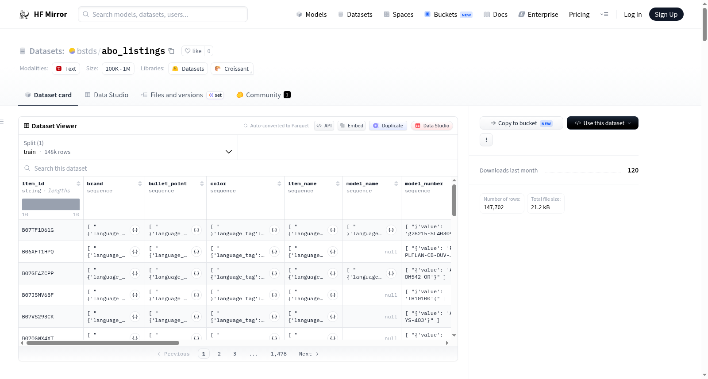Go to page 3 of results
Screen dimensions: 708x379
[x=235, y=354]
